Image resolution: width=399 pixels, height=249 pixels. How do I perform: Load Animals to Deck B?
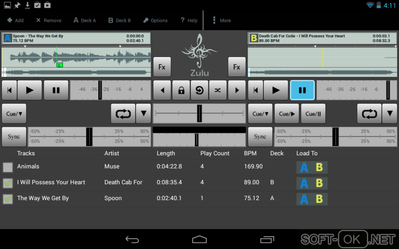coord(319,167)
